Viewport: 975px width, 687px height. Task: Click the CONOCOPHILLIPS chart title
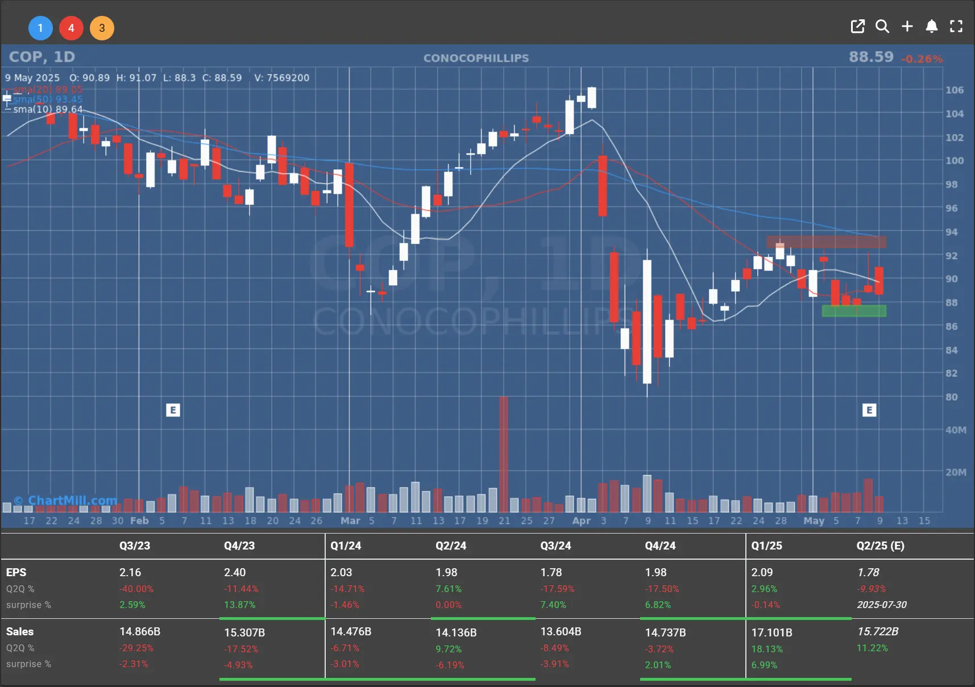(x=476, y=58)
